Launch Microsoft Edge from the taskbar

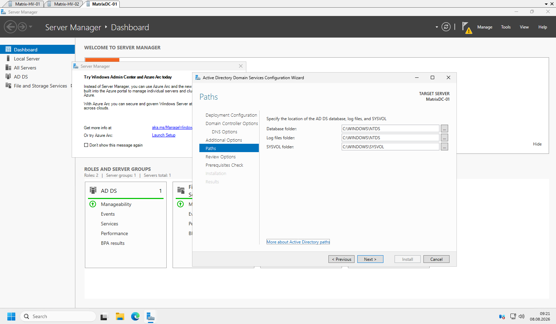135,316
